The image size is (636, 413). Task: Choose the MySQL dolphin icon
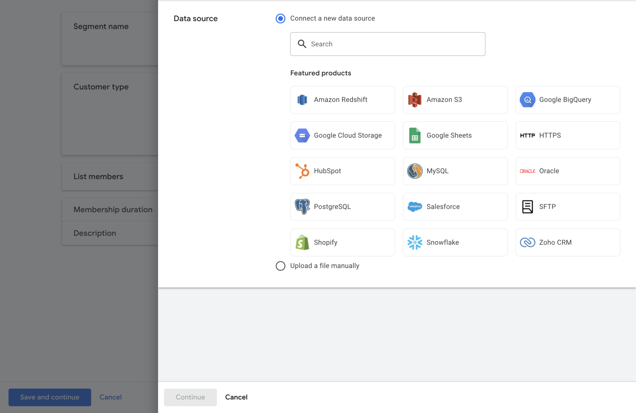coord(414,171)
